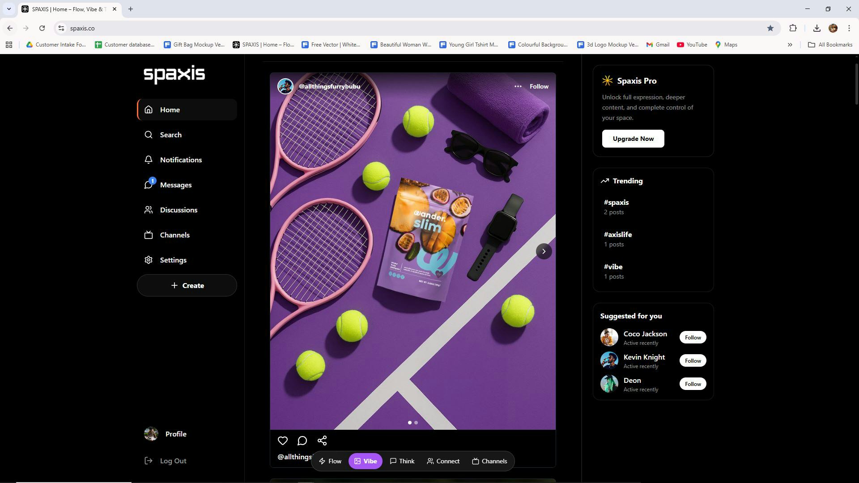Switch to the Think tab
The height and width of the screenshot is (483, 859).
402,461
